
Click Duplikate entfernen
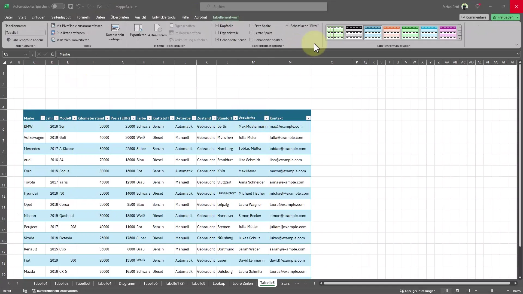(x=68, y=33)
